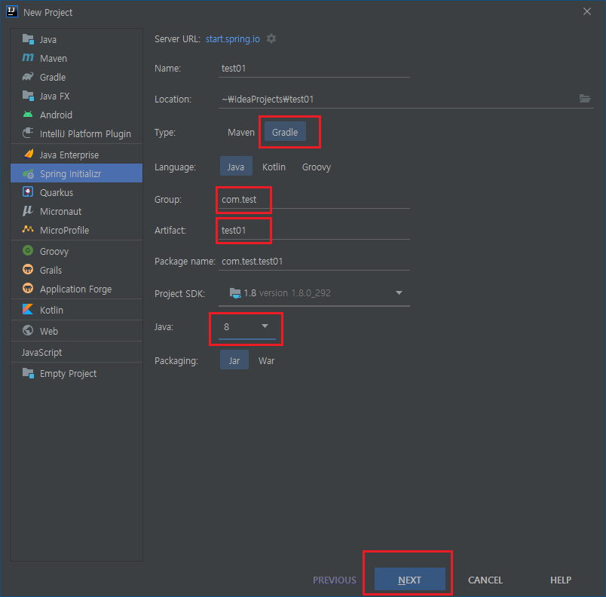Select Maven generator label
Screen dimensions: 606x597
(x=54, y=58)
